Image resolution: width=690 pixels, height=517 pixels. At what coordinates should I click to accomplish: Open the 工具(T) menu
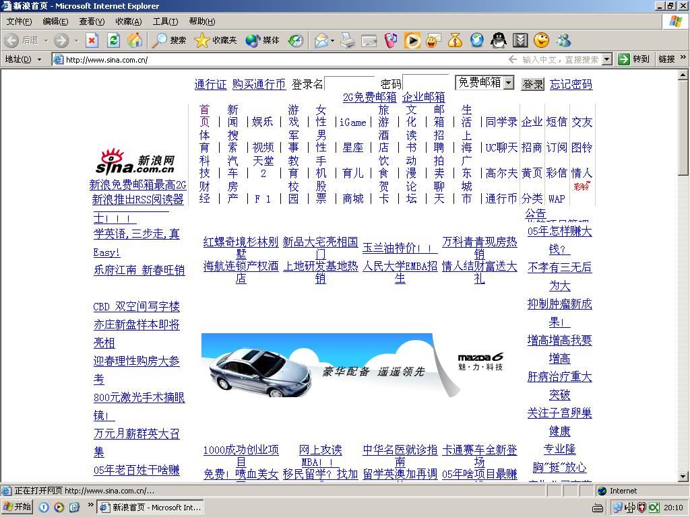pos(165,22)
